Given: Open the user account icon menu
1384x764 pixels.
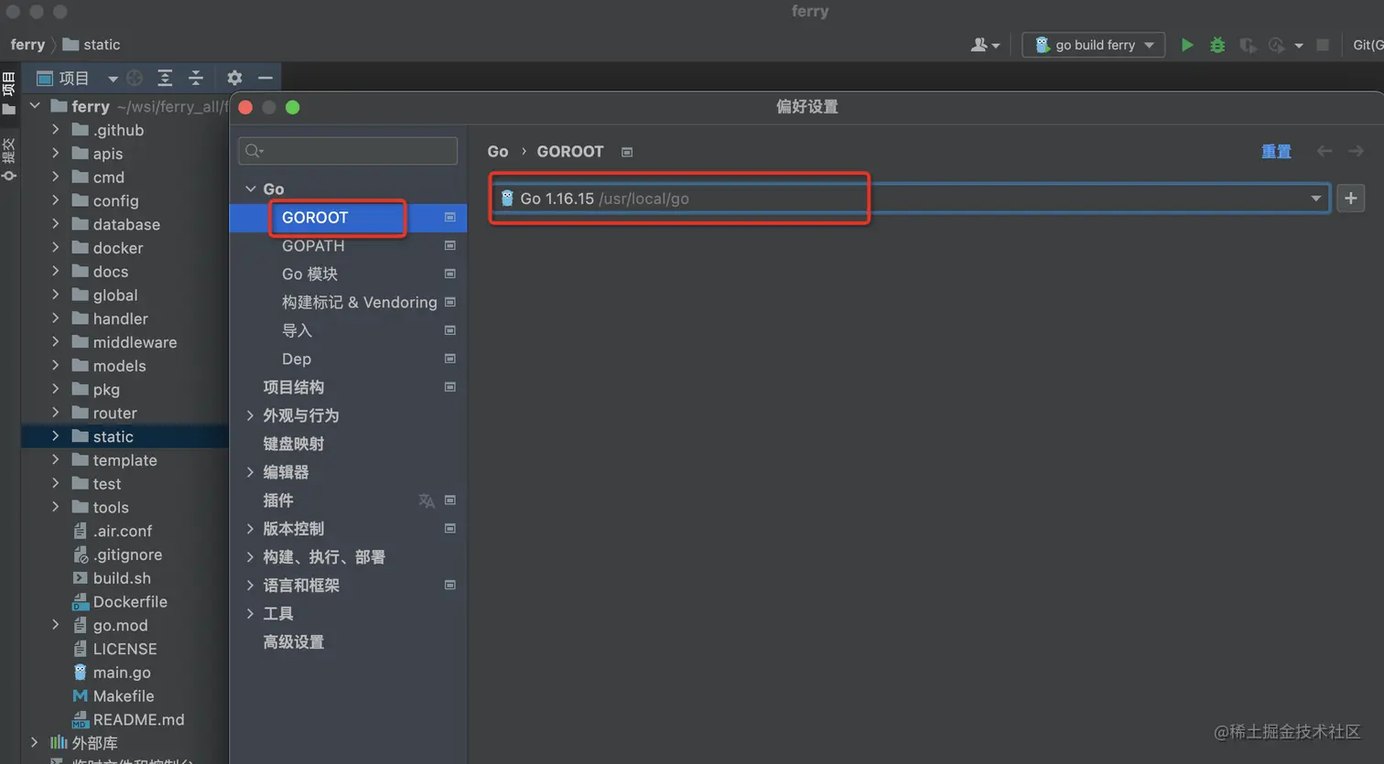Looking at the screenshot, I should coord(985,45).
